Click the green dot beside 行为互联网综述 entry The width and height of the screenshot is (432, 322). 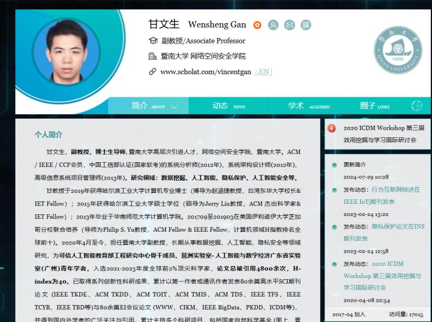coord(335,190)
